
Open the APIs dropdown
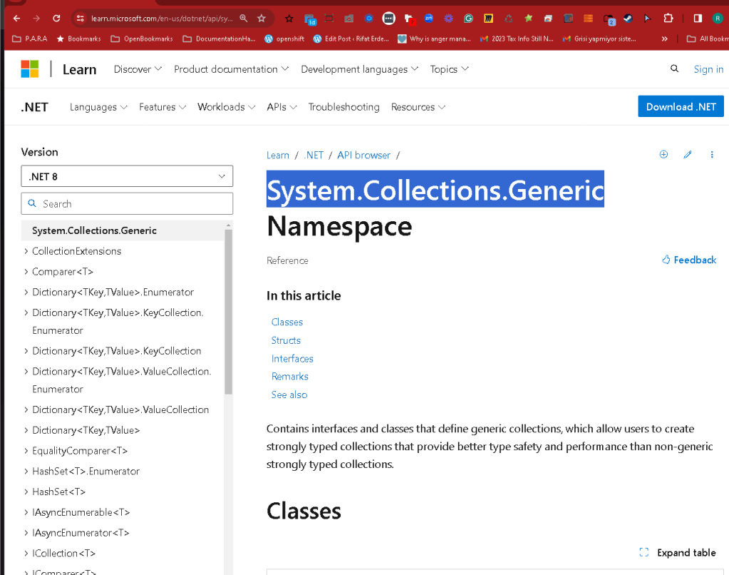point(281,107)
